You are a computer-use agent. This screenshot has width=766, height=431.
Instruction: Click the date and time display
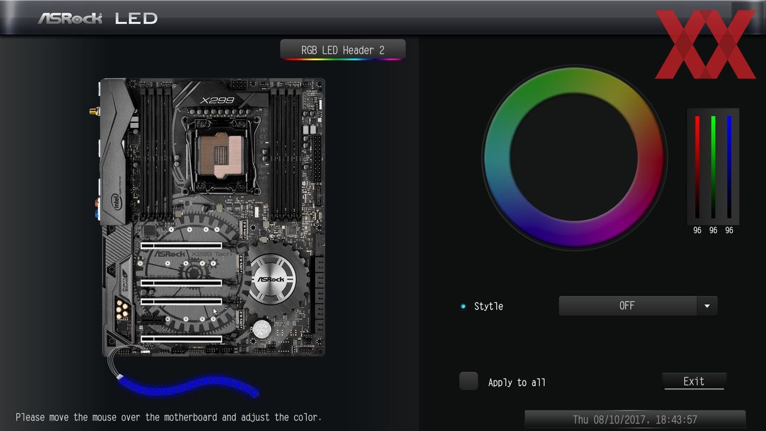[x=635, y=420]
